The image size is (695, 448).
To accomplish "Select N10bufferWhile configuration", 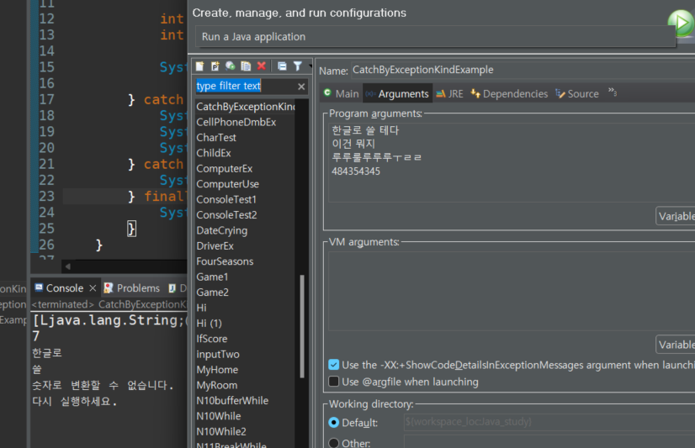I will coord(232,401).
